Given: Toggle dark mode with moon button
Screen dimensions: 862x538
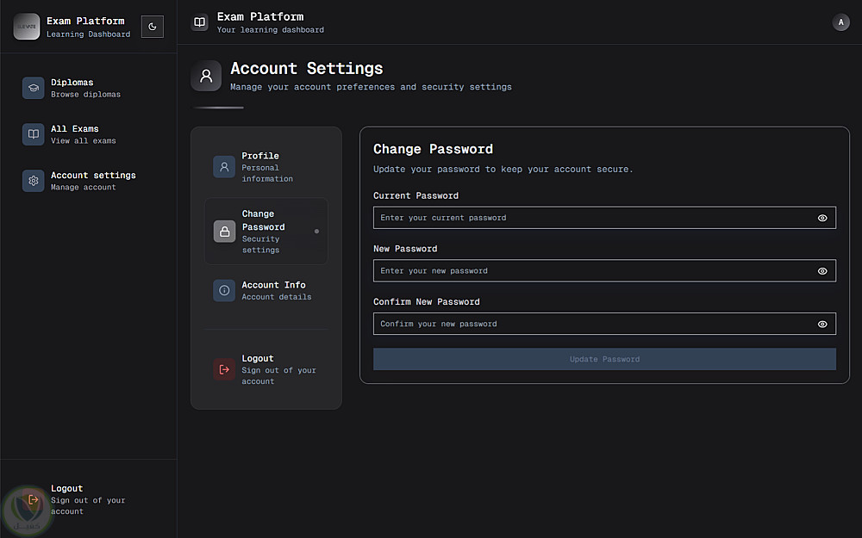Looking at the screenshot, I should 153,27.
